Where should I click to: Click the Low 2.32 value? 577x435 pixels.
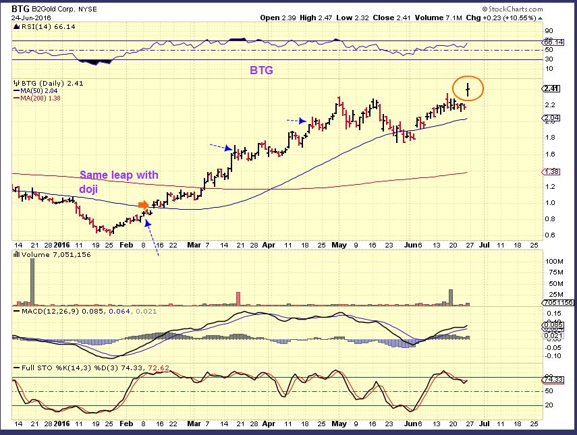(352, 18)
